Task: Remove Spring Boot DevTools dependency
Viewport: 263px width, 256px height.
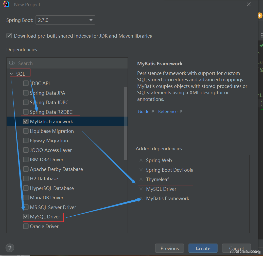Action: [x=141, y=170]
